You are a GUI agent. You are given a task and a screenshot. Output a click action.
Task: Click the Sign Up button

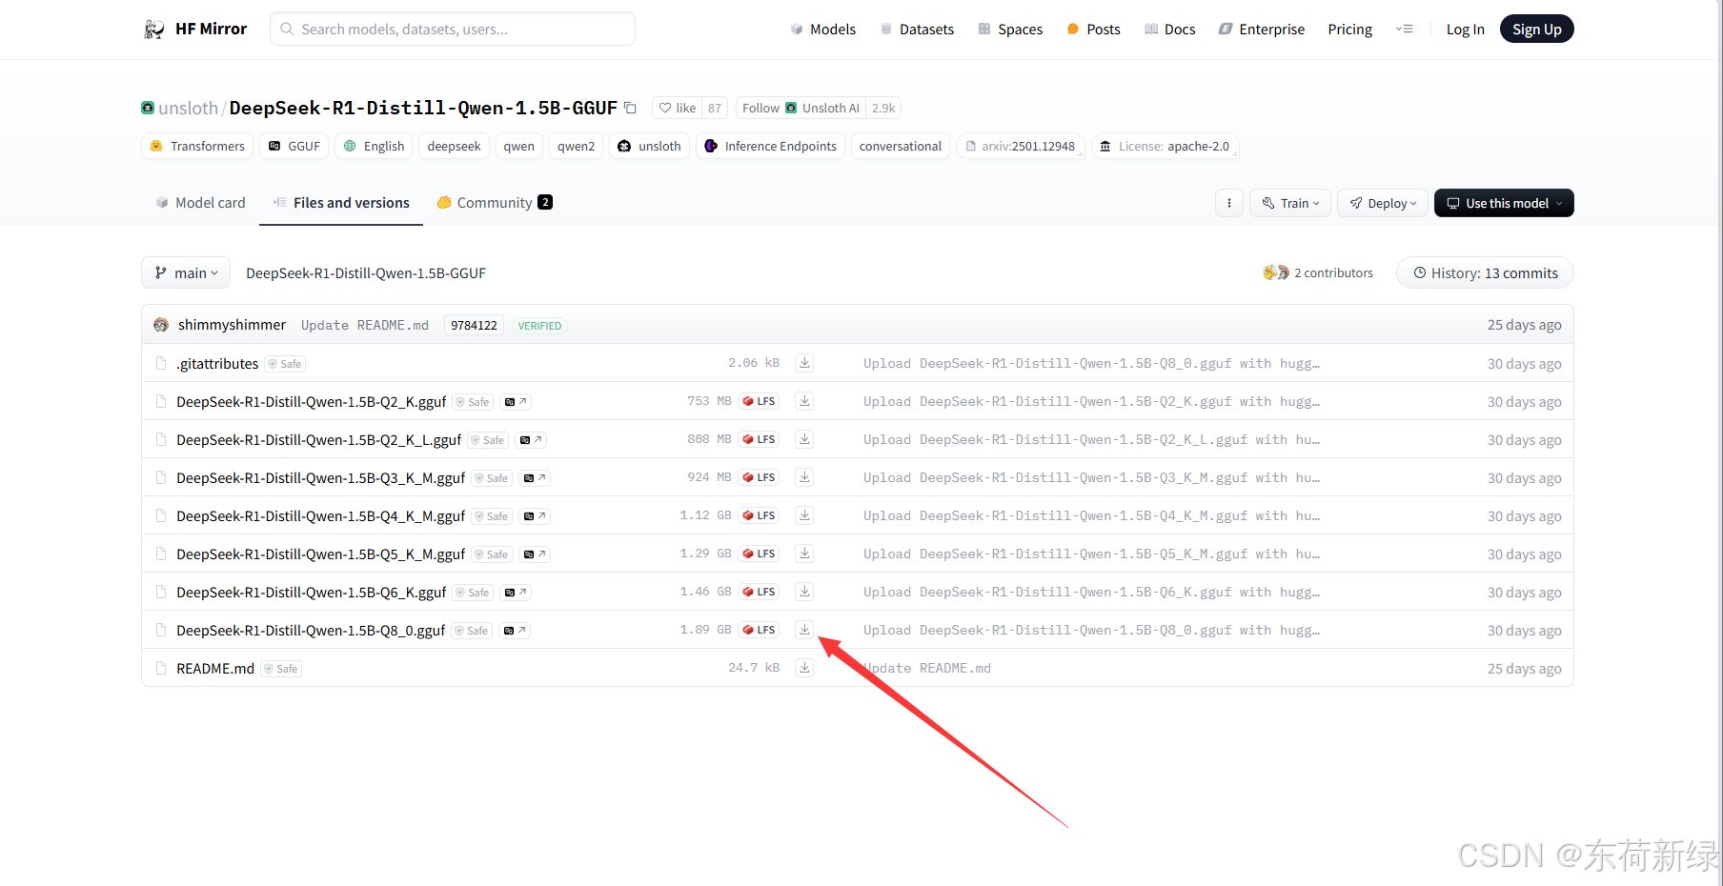1536,30
